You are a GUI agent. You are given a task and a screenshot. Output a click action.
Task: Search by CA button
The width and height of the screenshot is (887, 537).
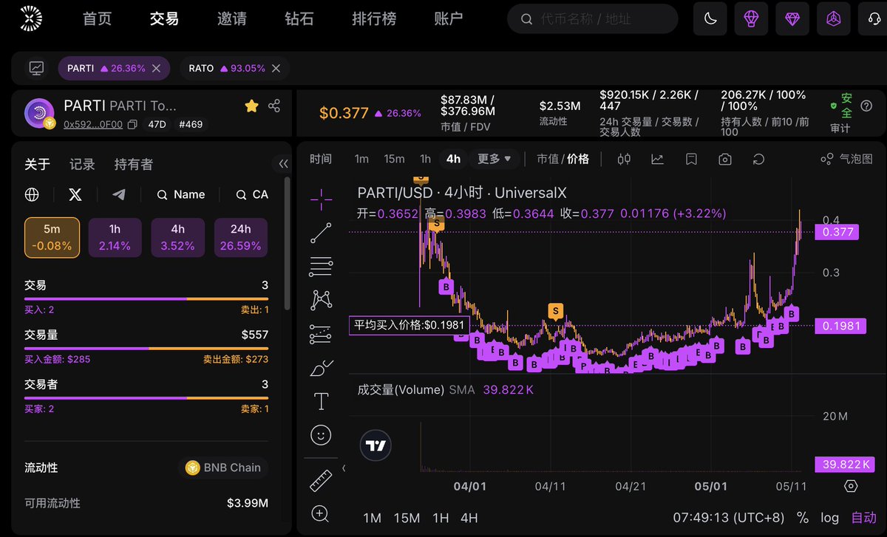(x=252, y=195)
